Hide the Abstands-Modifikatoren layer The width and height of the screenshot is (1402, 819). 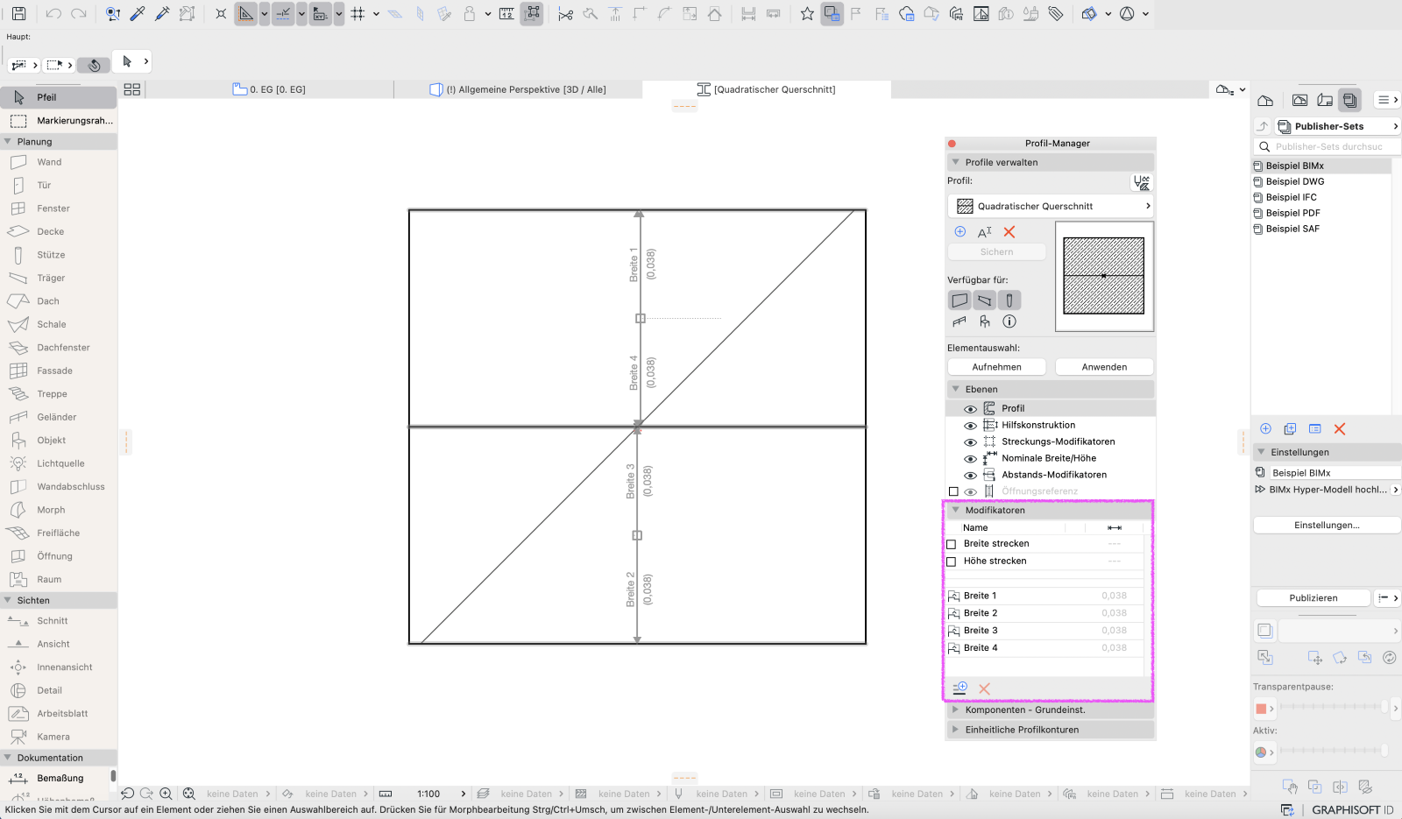coord(970,476)
